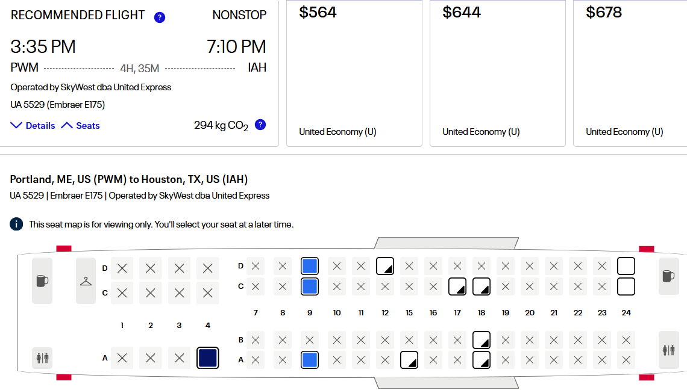Click unavailable seat 4D
Image resolution: width=687 pixels, height=390 pixels.
click(x=208, y=268)
